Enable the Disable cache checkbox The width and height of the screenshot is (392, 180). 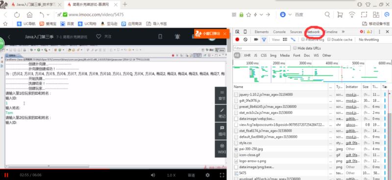coord(329,39)
